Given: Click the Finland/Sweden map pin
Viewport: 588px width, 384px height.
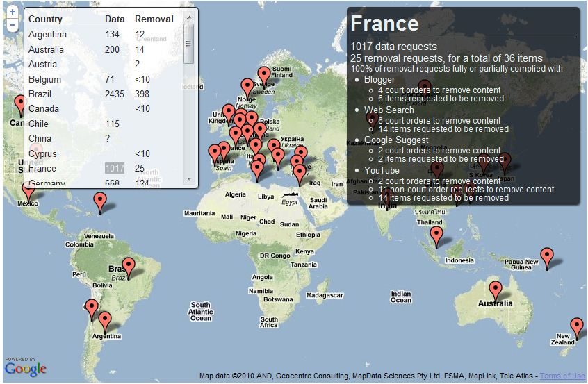Looking at the screenshot, I should coord(264,74).
